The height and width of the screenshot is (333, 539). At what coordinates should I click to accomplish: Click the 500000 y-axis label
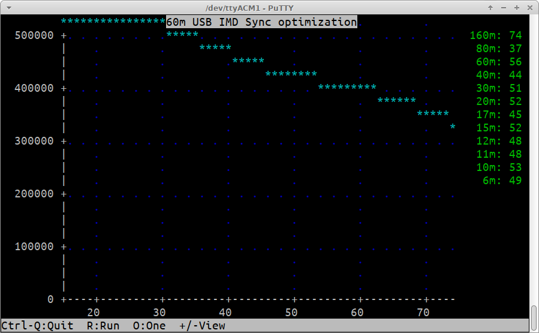click(34, 35)
